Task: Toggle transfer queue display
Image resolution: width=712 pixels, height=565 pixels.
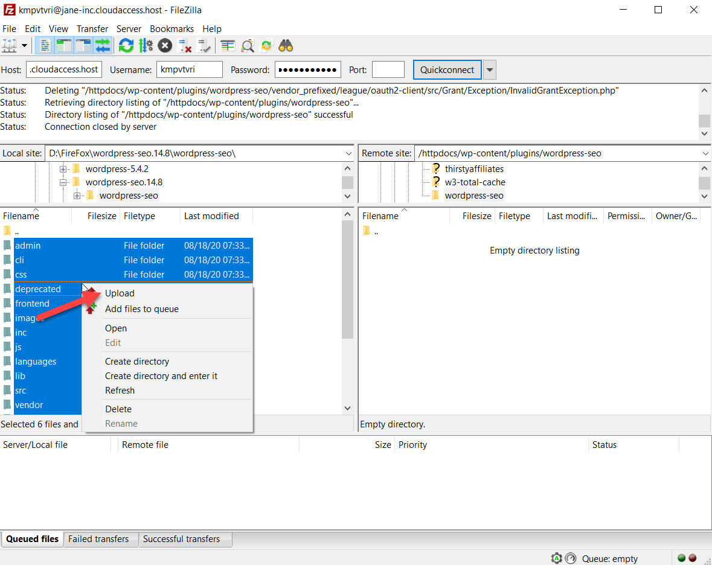Action: click(x=103, y=46)
